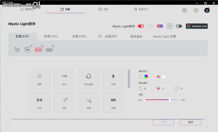Pick the Color Cycle (顏色週期) effect
Image resolution: width=218 pixels, height=132 pixels.
pos(89,79)
